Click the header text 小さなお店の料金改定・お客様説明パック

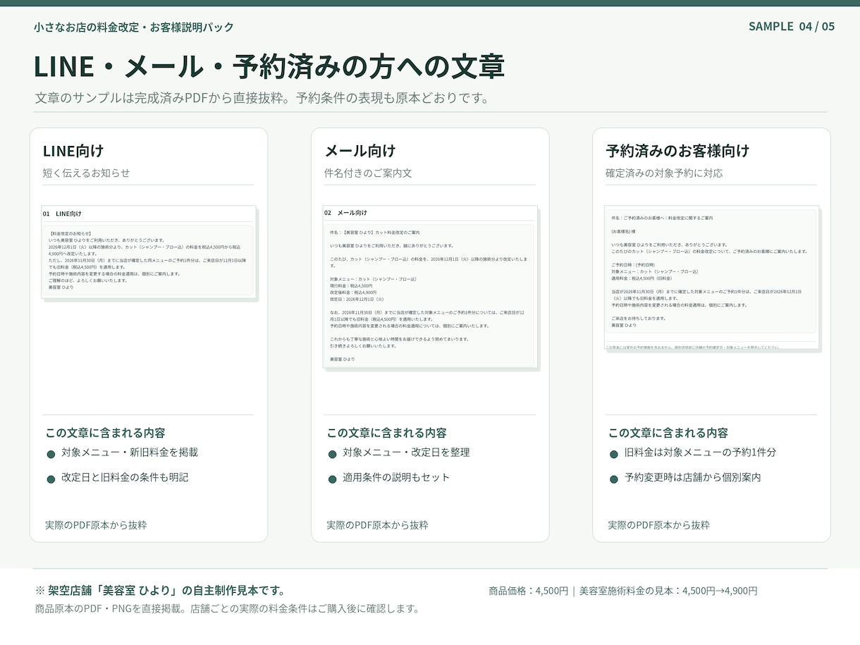pyautogui.click(x=134, y=27)
